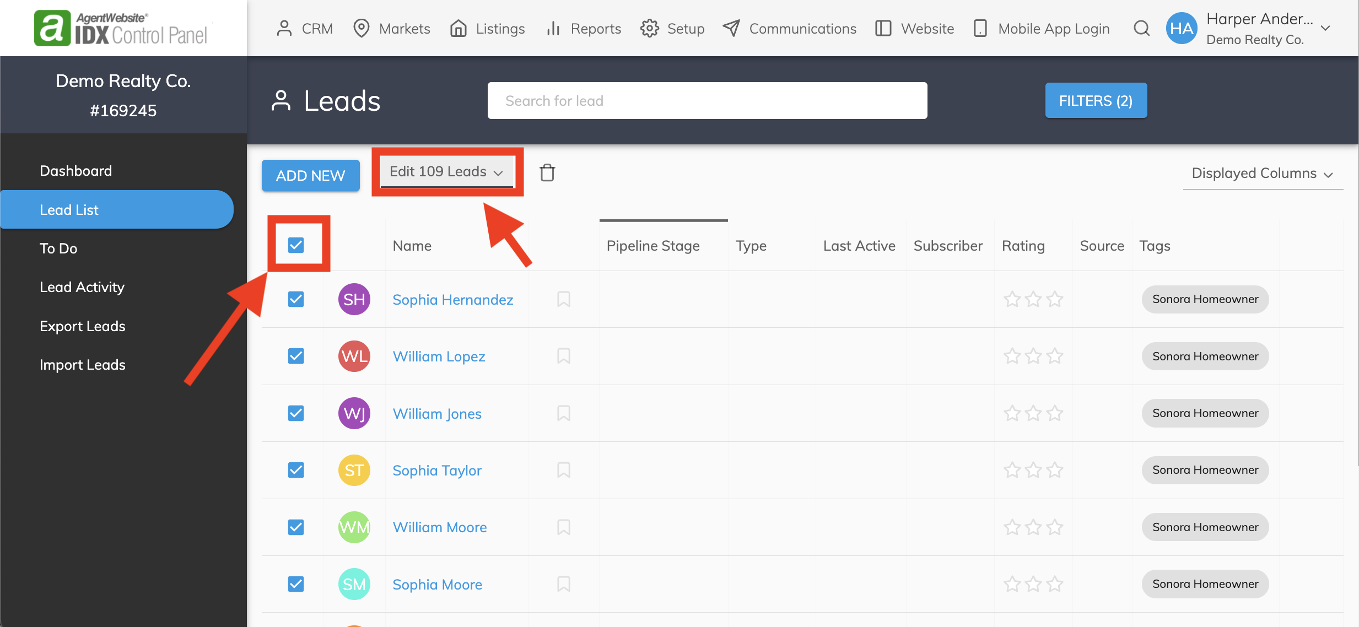
Task: Uncheck William Jones row checkbox
Action: point(296,413)
